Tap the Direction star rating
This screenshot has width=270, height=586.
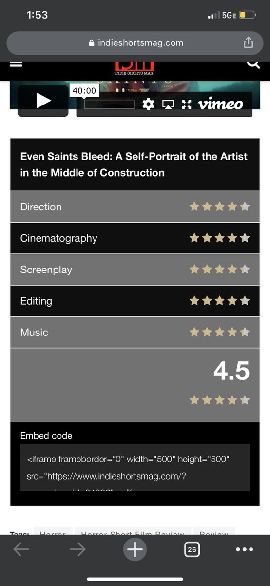coord(219,207)
